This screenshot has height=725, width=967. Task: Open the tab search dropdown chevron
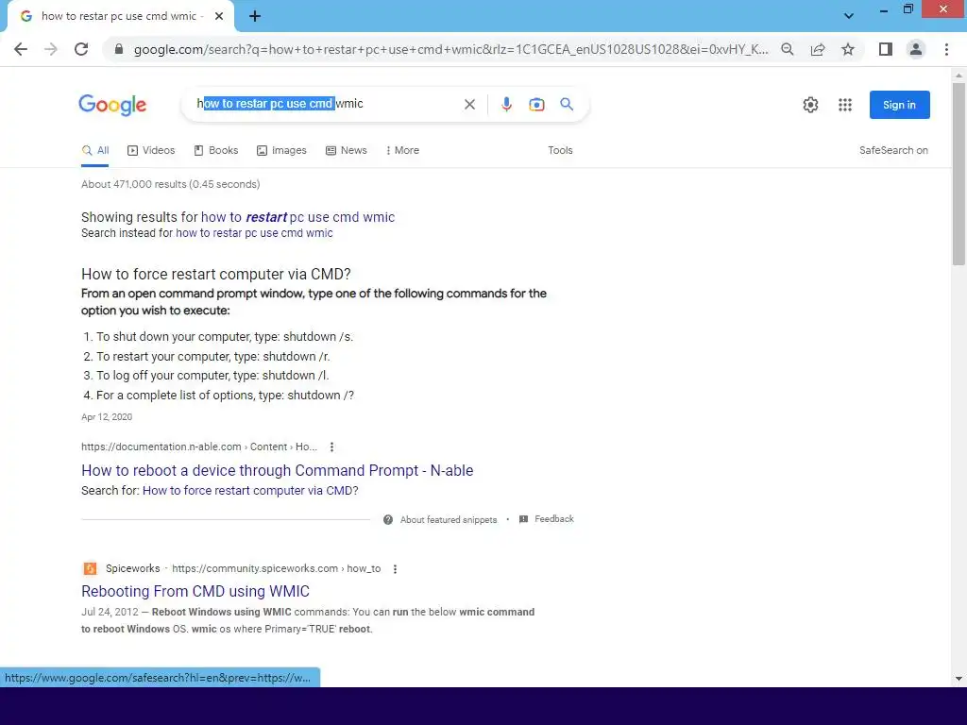(849, 16)
